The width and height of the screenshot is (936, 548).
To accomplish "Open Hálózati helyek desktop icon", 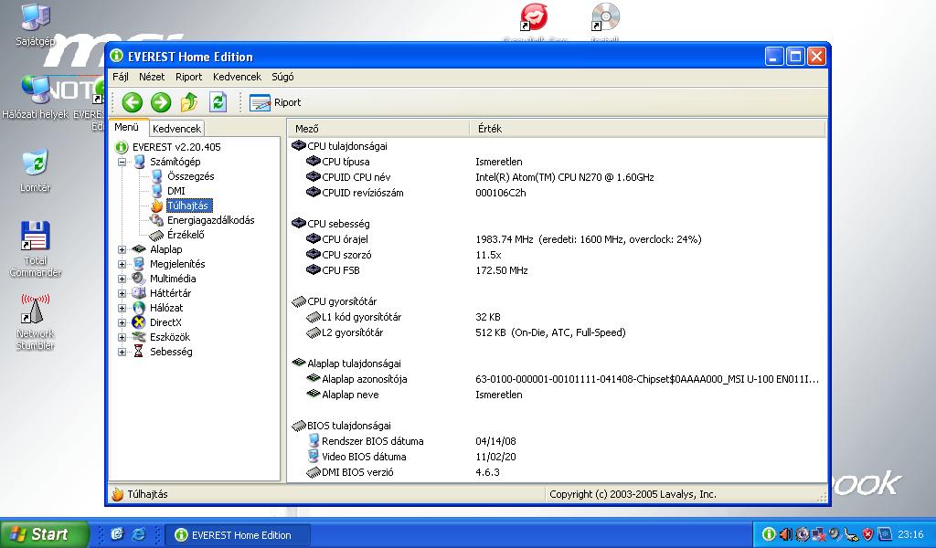I will [36, 97].
